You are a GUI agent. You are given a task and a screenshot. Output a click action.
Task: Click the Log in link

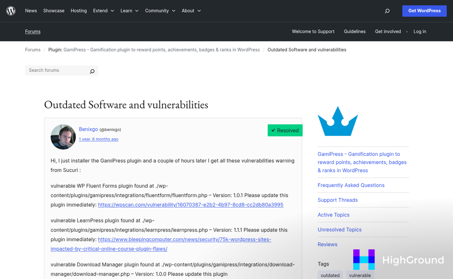(419, 31)
